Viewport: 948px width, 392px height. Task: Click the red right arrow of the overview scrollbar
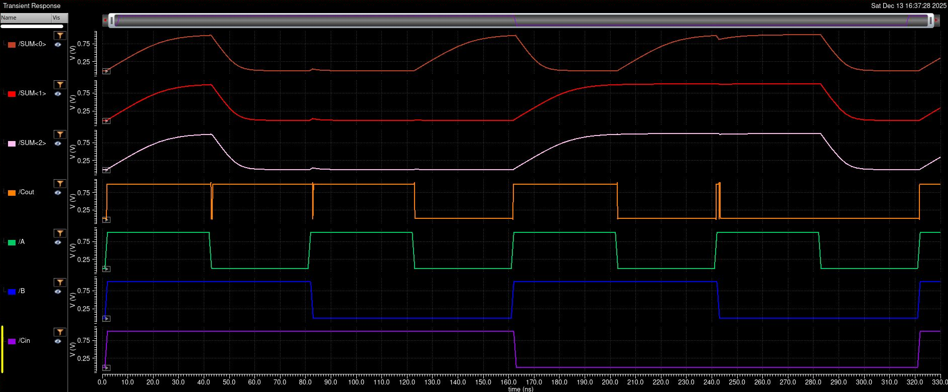coord(937,21)
